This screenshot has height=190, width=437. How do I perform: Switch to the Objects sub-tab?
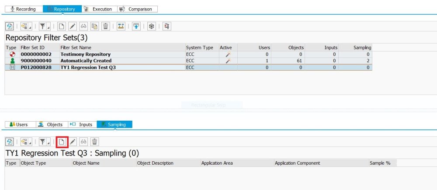[x=52, y=125]
